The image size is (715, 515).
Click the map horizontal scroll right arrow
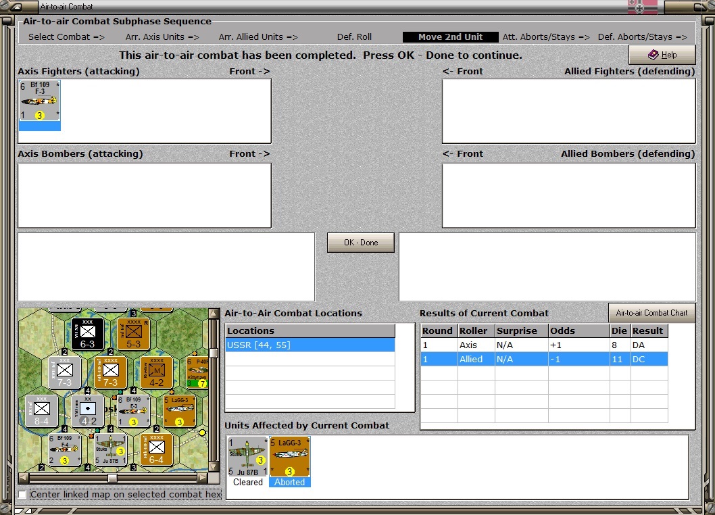(203, 478)
